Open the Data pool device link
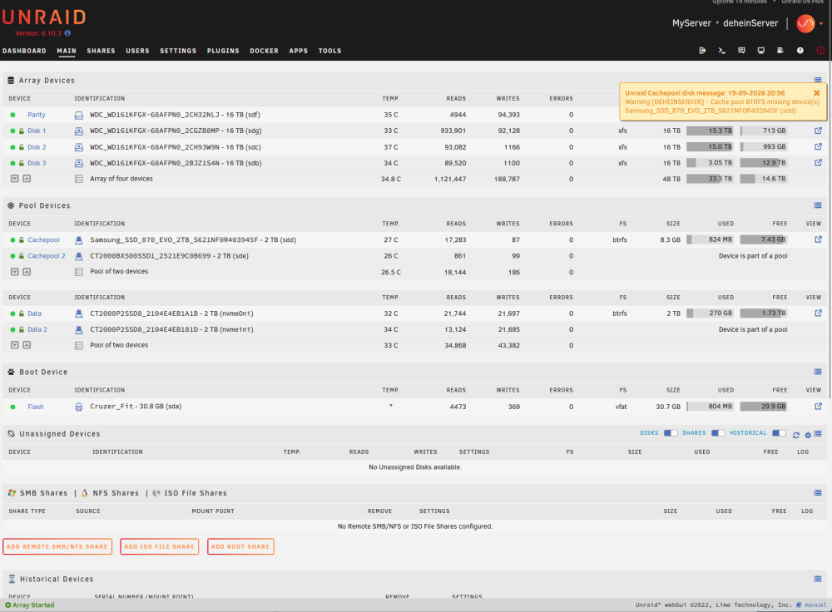832x612 pixels. 34,313
